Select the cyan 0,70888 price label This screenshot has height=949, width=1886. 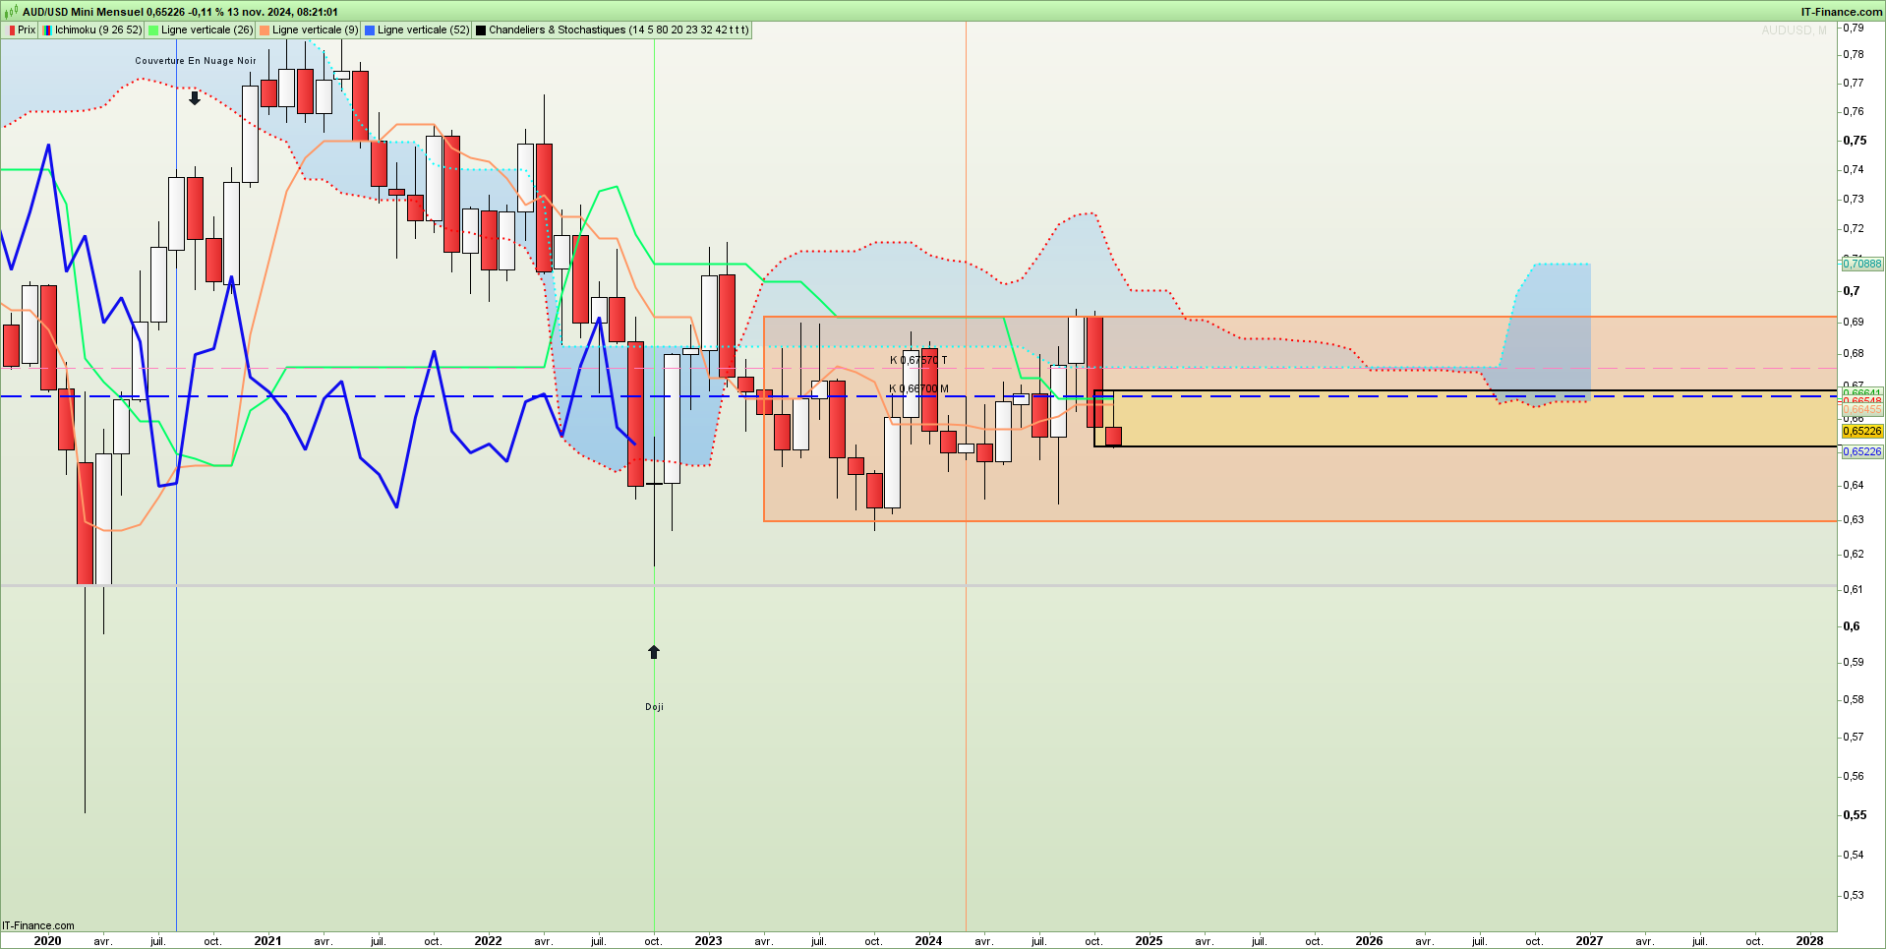point(1861,264)
